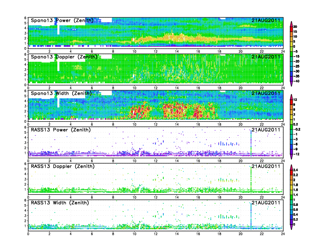Click the red segment of the top colorbar
This screenshot has width=325, height=251.
[291, 29]
